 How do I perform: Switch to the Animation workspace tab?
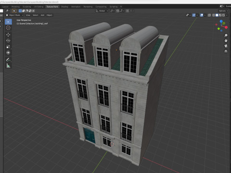click(x=76, y=7)
